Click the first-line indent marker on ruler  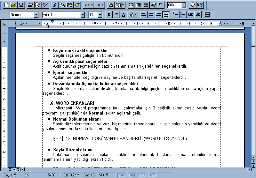tap(52, 22)
